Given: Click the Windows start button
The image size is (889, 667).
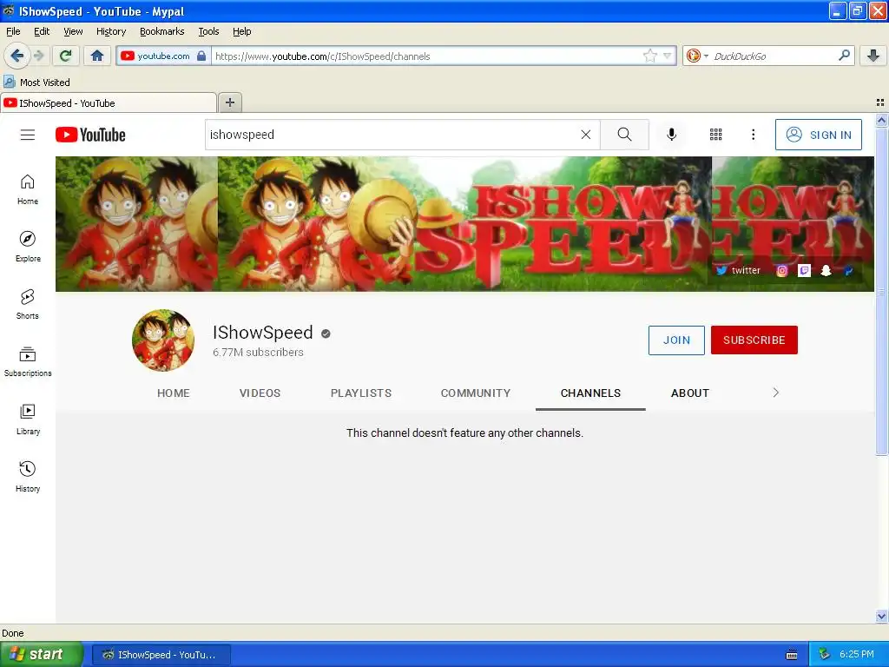Looking at the screenshot, I should [x=41, y=655].
